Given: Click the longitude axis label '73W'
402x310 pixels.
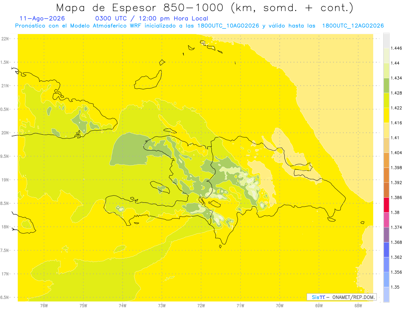Looking at the screenshot, I should pyautogui.click(x=162, y=305).
